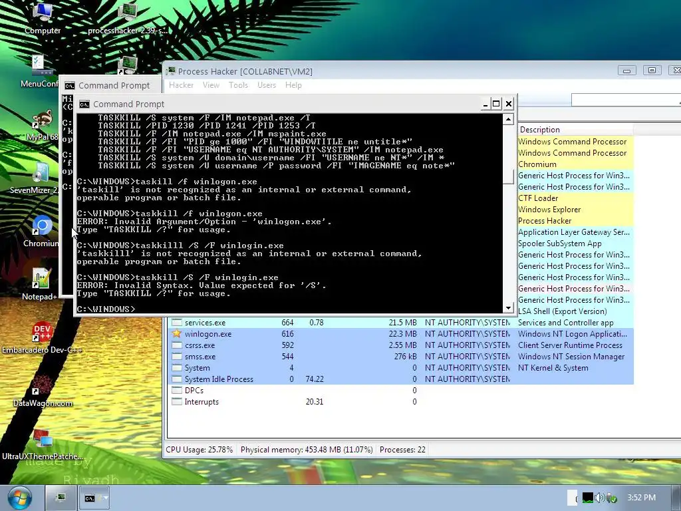Click the safely remove hardware tray icon
This screenshot has width=681, height=511.
(x=612, y=498)
